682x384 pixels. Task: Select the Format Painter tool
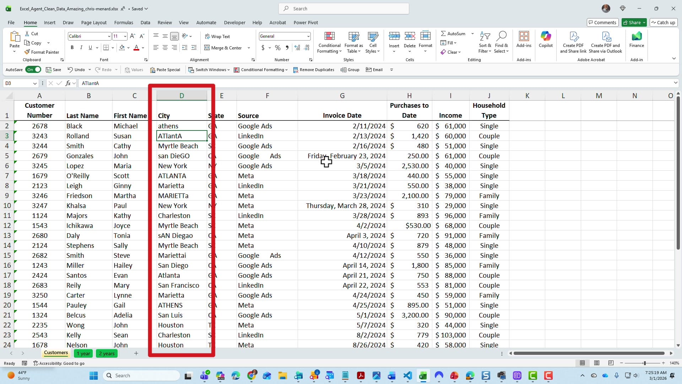click(42, 52)
